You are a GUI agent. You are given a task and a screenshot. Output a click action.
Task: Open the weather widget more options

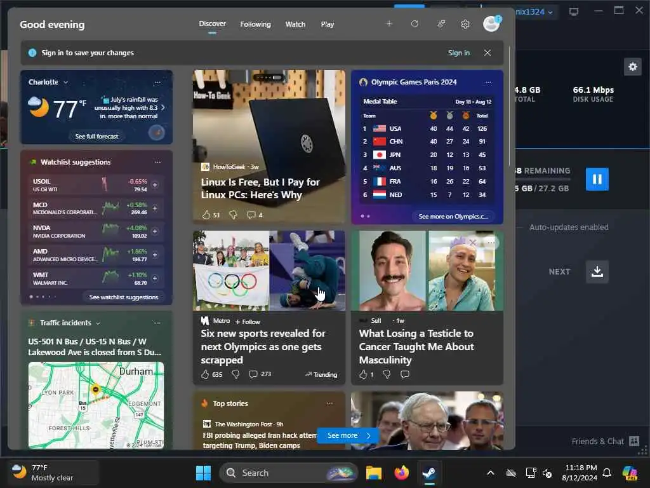(x=157, y=82)
